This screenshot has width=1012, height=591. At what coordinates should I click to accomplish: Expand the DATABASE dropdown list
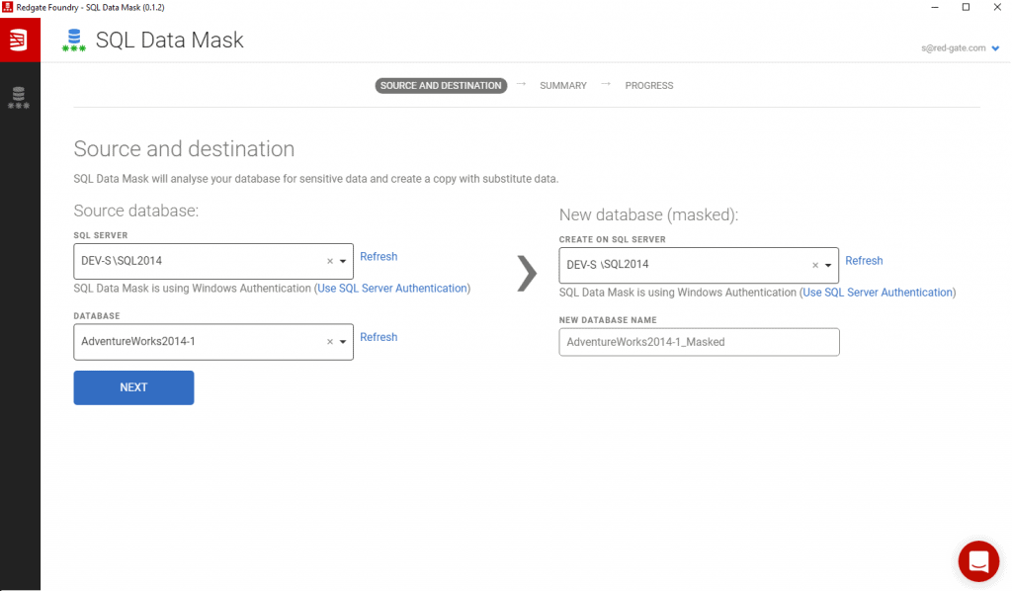pos(343,342)
